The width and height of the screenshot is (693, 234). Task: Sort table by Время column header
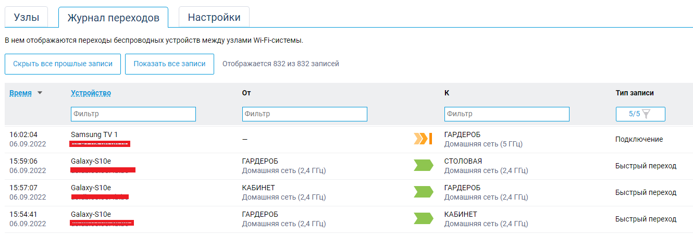[20, 93]
